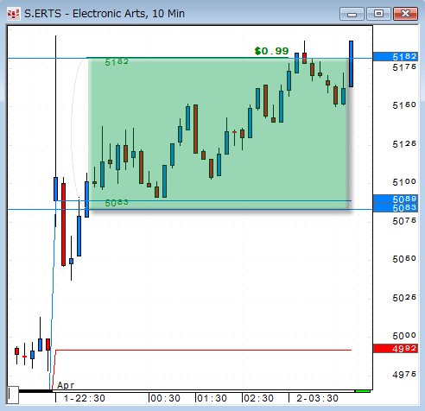
Task: Click the blue 5083 price marker on axis
Action: point(396,208)
